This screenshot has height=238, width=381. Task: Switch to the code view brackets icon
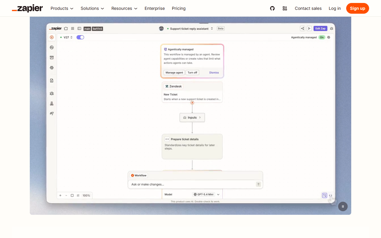click(x=330, y=195)
